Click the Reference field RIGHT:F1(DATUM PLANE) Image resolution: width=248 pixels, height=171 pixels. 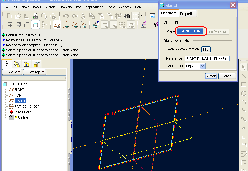207,59
